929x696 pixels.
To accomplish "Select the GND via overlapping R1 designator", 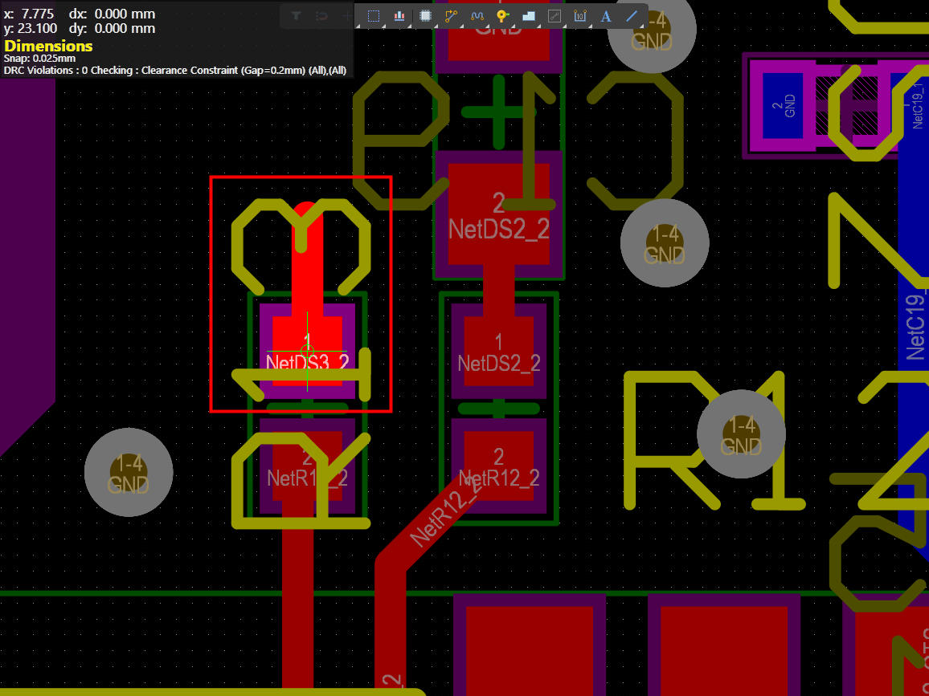I will (740, 434).
